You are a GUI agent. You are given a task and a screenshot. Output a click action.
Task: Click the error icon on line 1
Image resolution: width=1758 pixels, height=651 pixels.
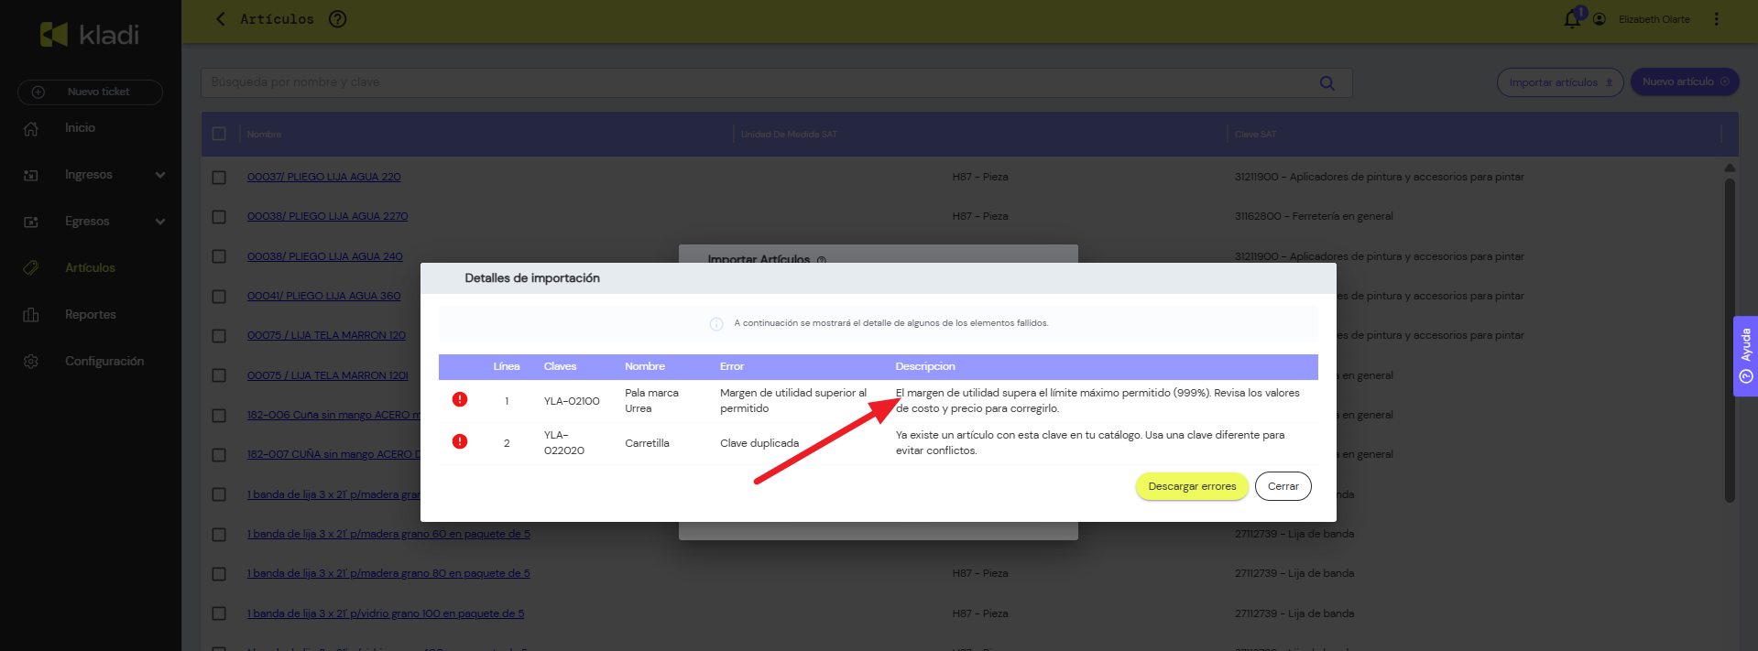click(460, 399)
